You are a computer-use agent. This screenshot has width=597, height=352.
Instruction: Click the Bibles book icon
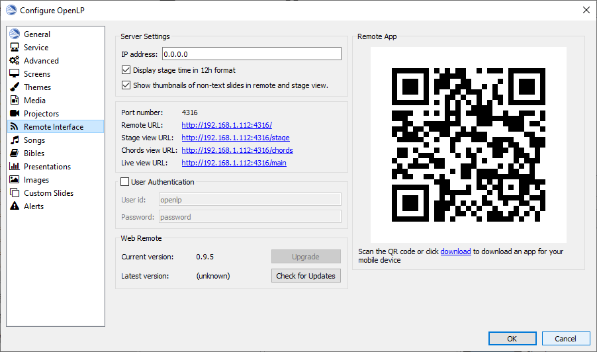tap(15, 153)
